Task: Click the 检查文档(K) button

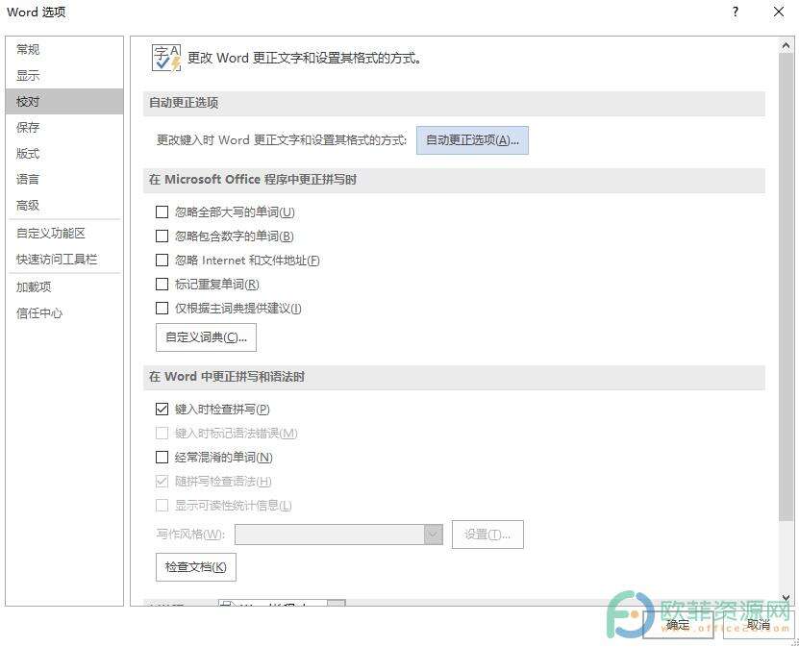Action: click(196, 567)
